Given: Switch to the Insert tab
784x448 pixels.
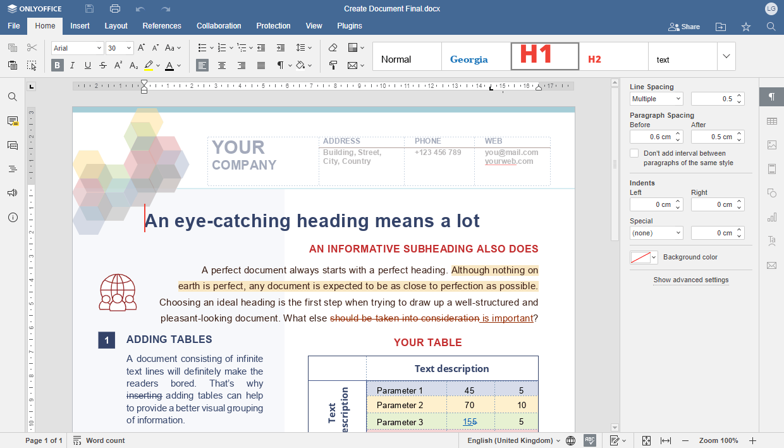Looking at the screenshot, I should (80, 26).
